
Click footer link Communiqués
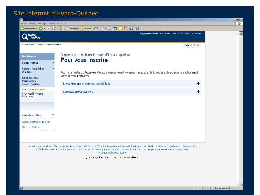point(83,149)
